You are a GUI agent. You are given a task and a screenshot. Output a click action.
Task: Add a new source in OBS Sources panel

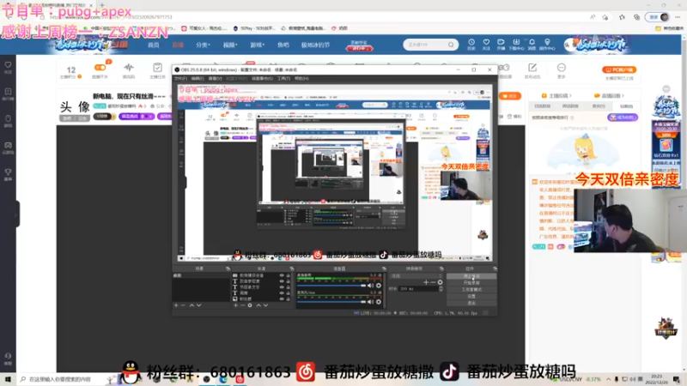coord(235,305)
